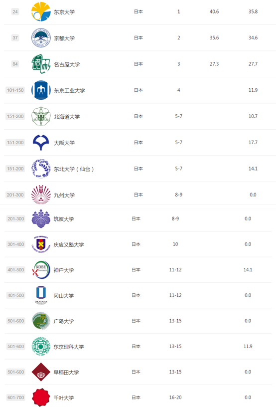Click the University of Tokyo ginkgo logo
The width and height of the screenshot is (276, 415).
tap(41, 11)
